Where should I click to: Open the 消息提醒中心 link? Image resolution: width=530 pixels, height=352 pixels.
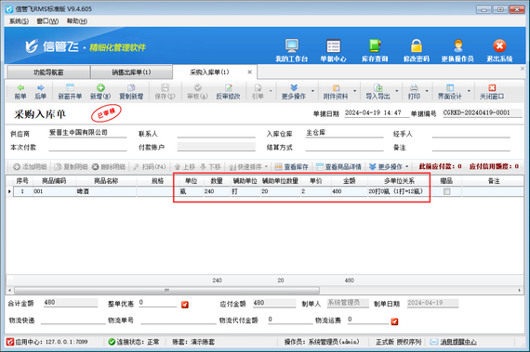[x=458, y=342]
